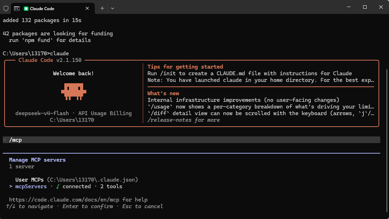Click '42 packages are looking for funding'
The height and width of the screenshot is (219, 389).
point(58,34)
